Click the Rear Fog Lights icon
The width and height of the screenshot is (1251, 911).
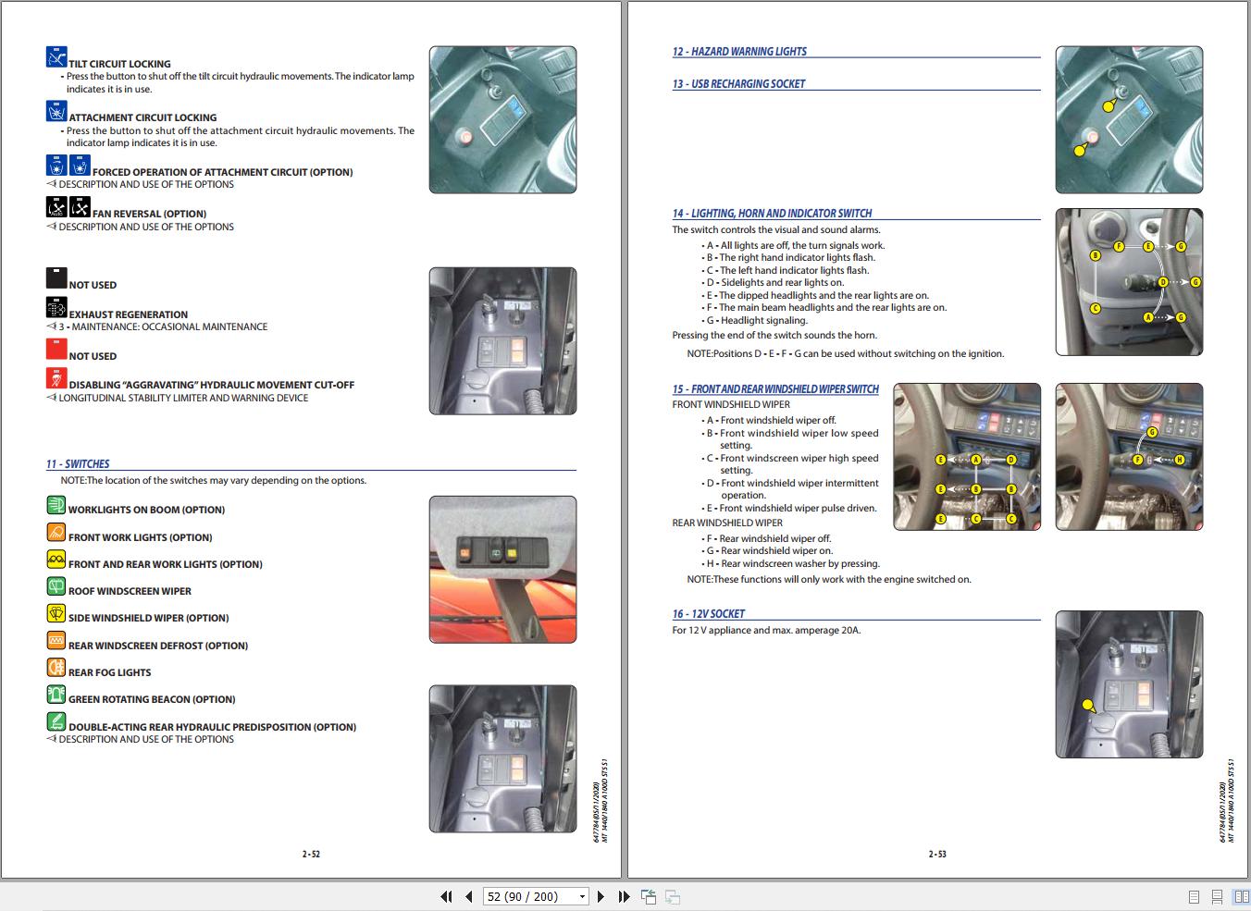pos(56,667)
